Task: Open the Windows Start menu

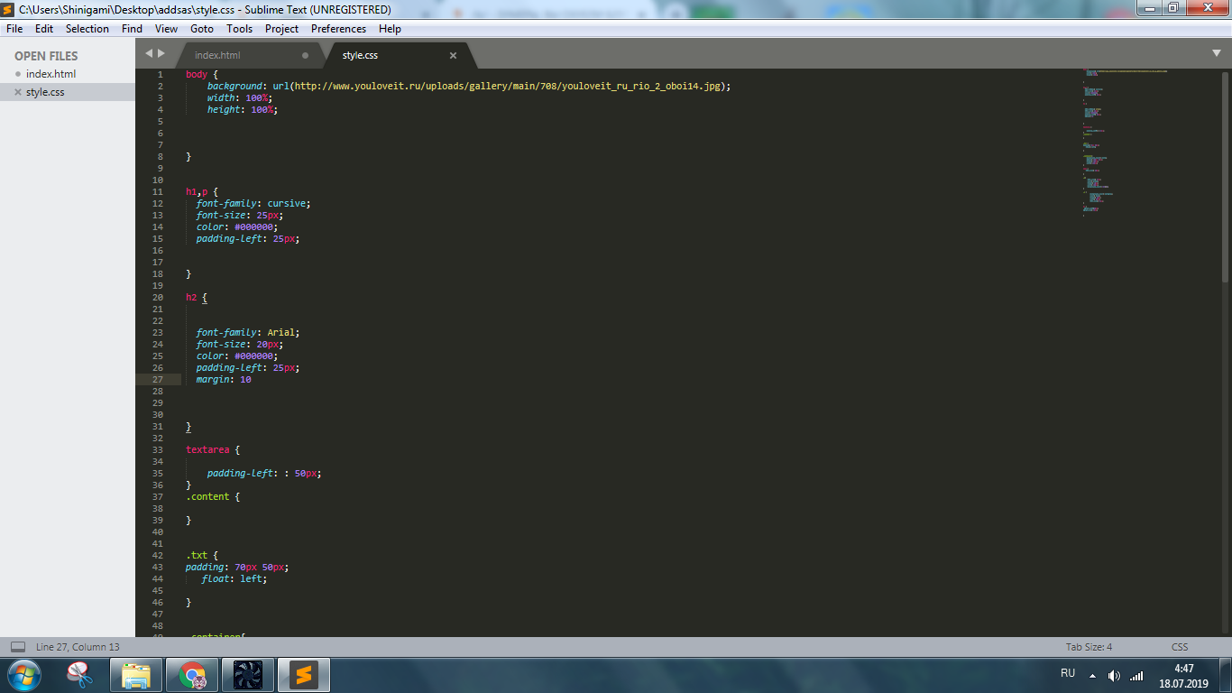Action: pyautogui.click(x=24, y=674)
